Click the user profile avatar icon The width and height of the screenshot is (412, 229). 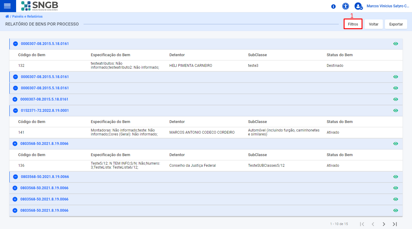359,6
